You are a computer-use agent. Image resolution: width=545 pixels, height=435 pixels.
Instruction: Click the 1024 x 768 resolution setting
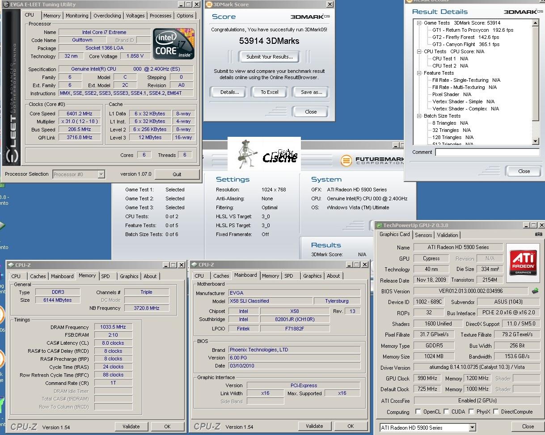[x=274, y=190]
